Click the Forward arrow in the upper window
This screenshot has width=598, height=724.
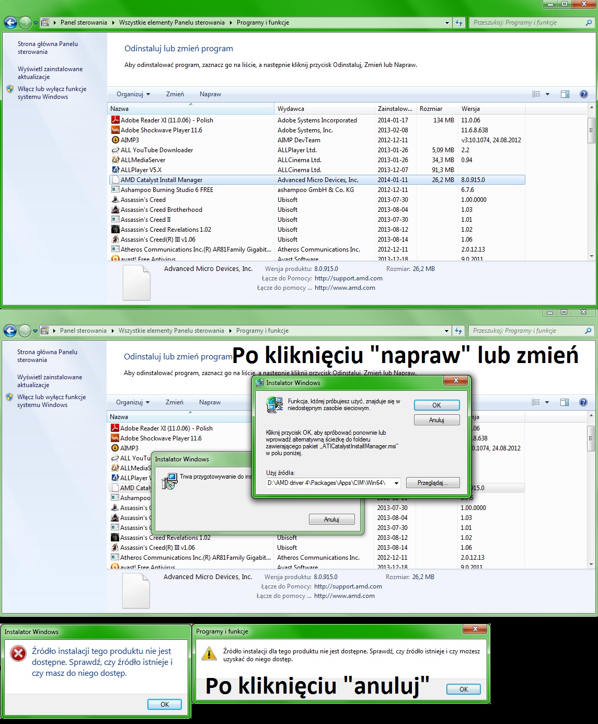[25, 22]
